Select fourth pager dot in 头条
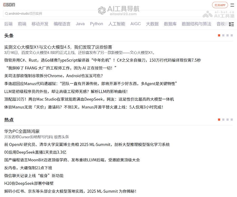Image resolution: width=237 pixels, height=197 pixels. point(232,35)
